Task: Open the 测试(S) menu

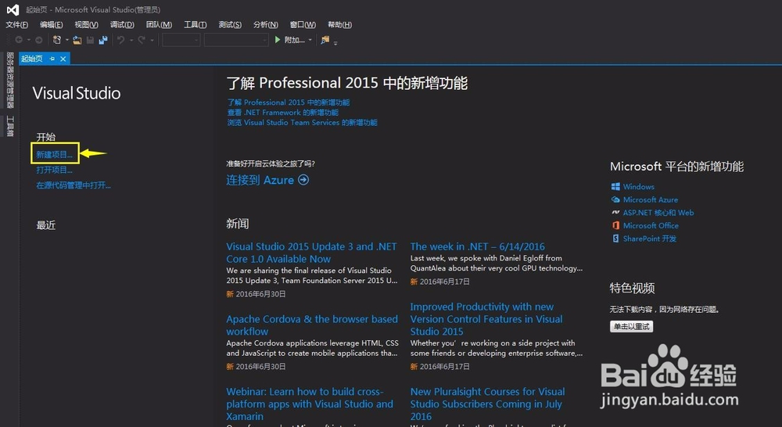Action: 229,24
